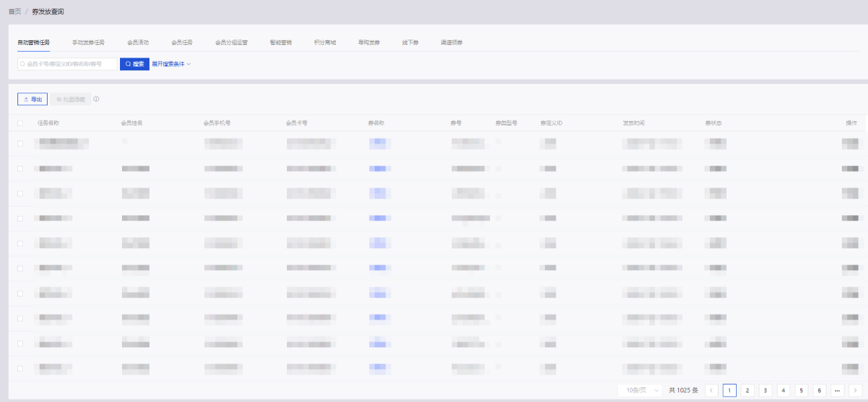
Task: Go to 首页 in the breadcrumb
Action: tap(15, 11)
